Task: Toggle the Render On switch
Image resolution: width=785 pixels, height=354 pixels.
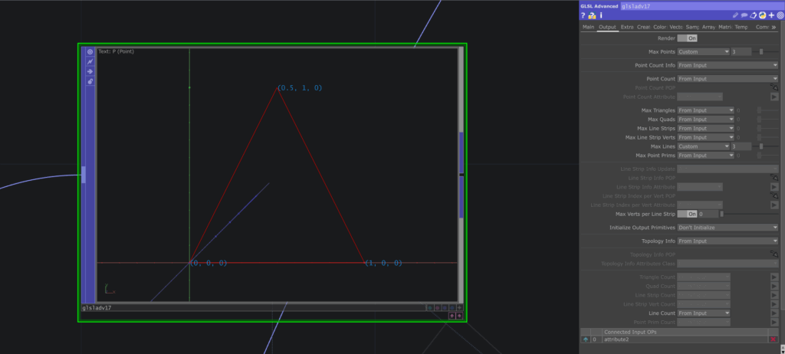Action: pyautogui.click(x=687, y=38)
